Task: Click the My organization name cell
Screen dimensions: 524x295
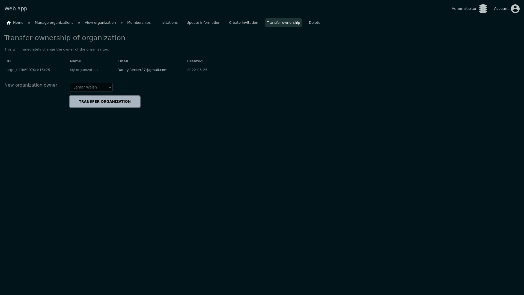Action: click(84, 70)
